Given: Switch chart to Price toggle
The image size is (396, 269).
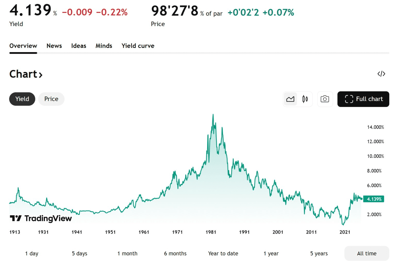Looking at the screenshot, I should [51, 99].
